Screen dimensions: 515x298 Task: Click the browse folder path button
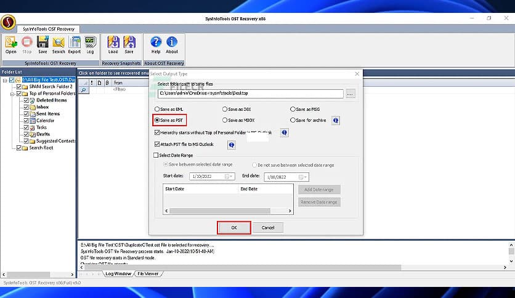tap(351, 94)
